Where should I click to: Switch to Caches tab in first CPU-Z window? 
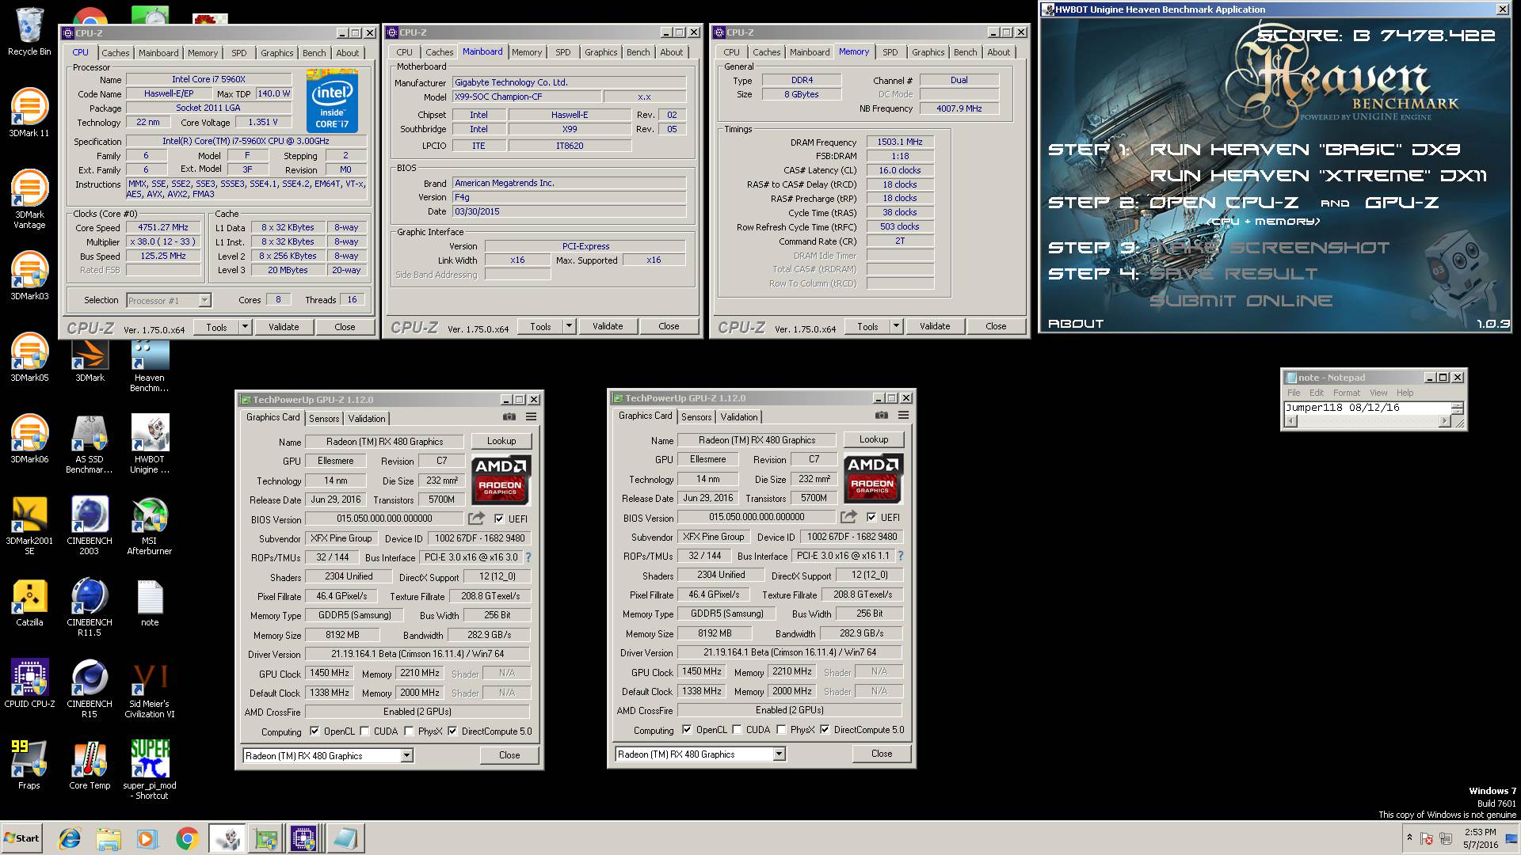(116, 53)
